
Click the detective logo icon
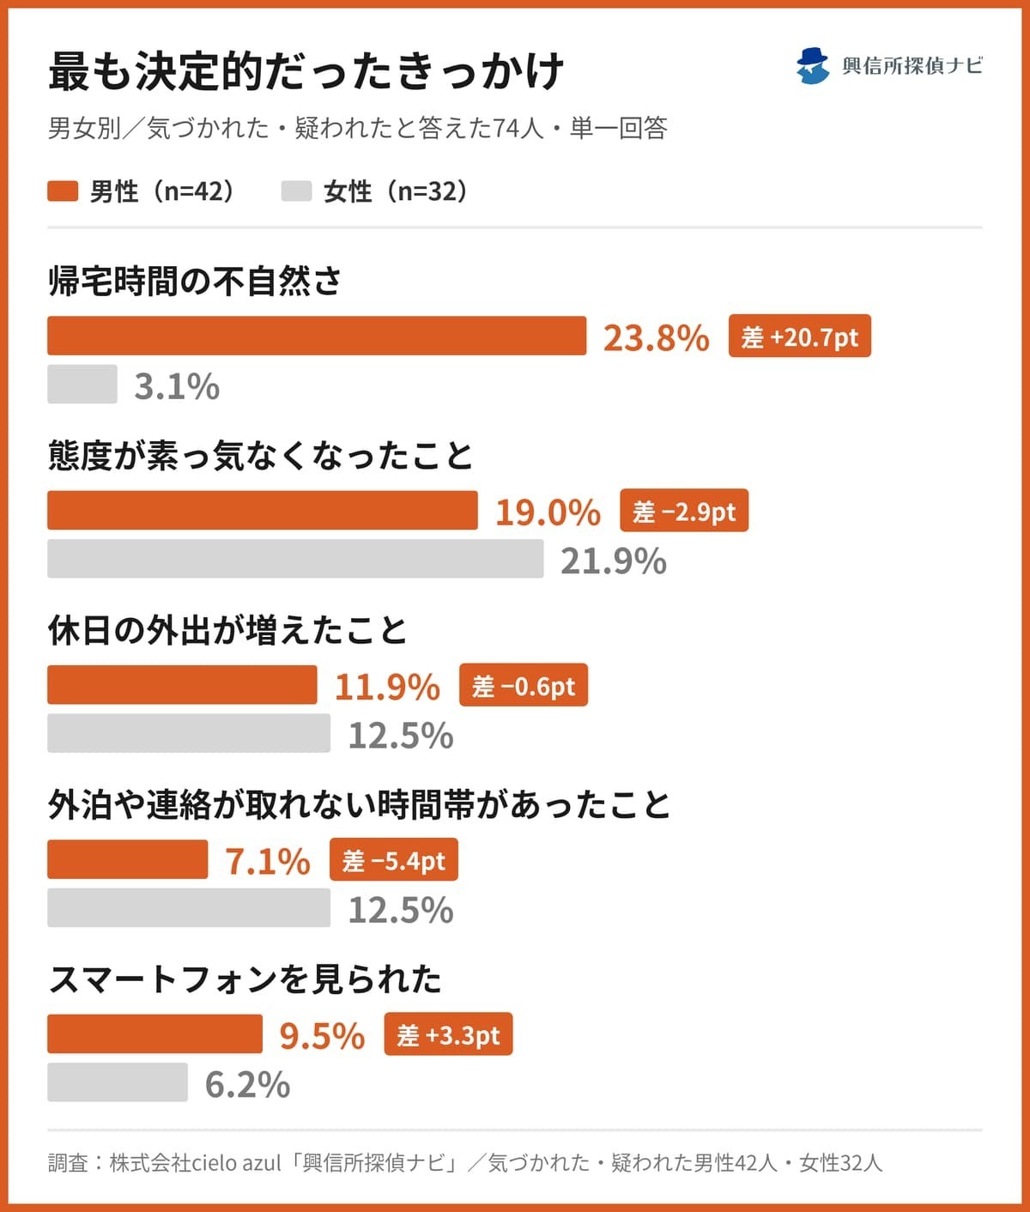pyautogui.click(x=813, y=66)
